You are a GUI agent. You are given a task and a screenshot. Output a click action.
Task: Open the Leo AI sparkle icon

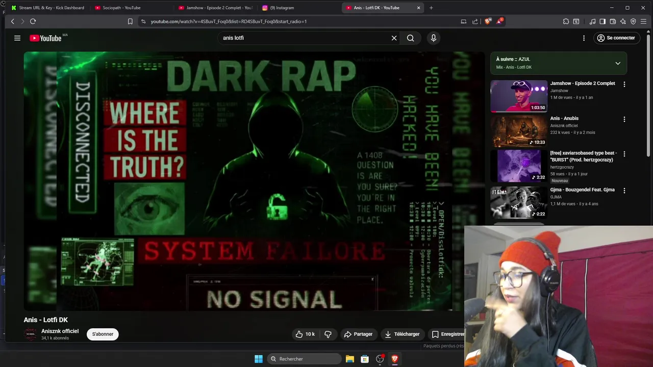pos(623,21)
